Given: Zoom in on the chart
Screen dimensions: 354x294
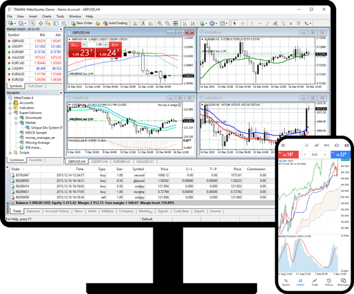Looking at the screenshot, I should click(160, 24).
